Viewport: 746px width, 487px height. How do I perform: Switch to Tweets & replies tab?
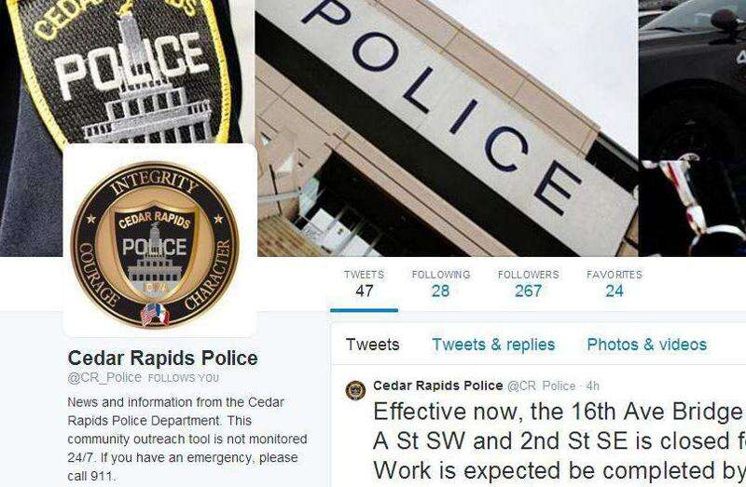[493, 345]
